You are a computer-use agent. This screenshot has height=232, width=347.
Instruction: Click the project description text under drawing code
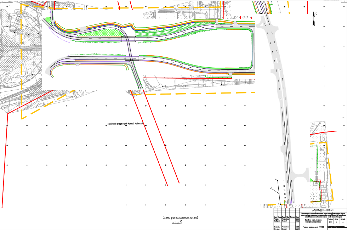click(x=322, y=215)
